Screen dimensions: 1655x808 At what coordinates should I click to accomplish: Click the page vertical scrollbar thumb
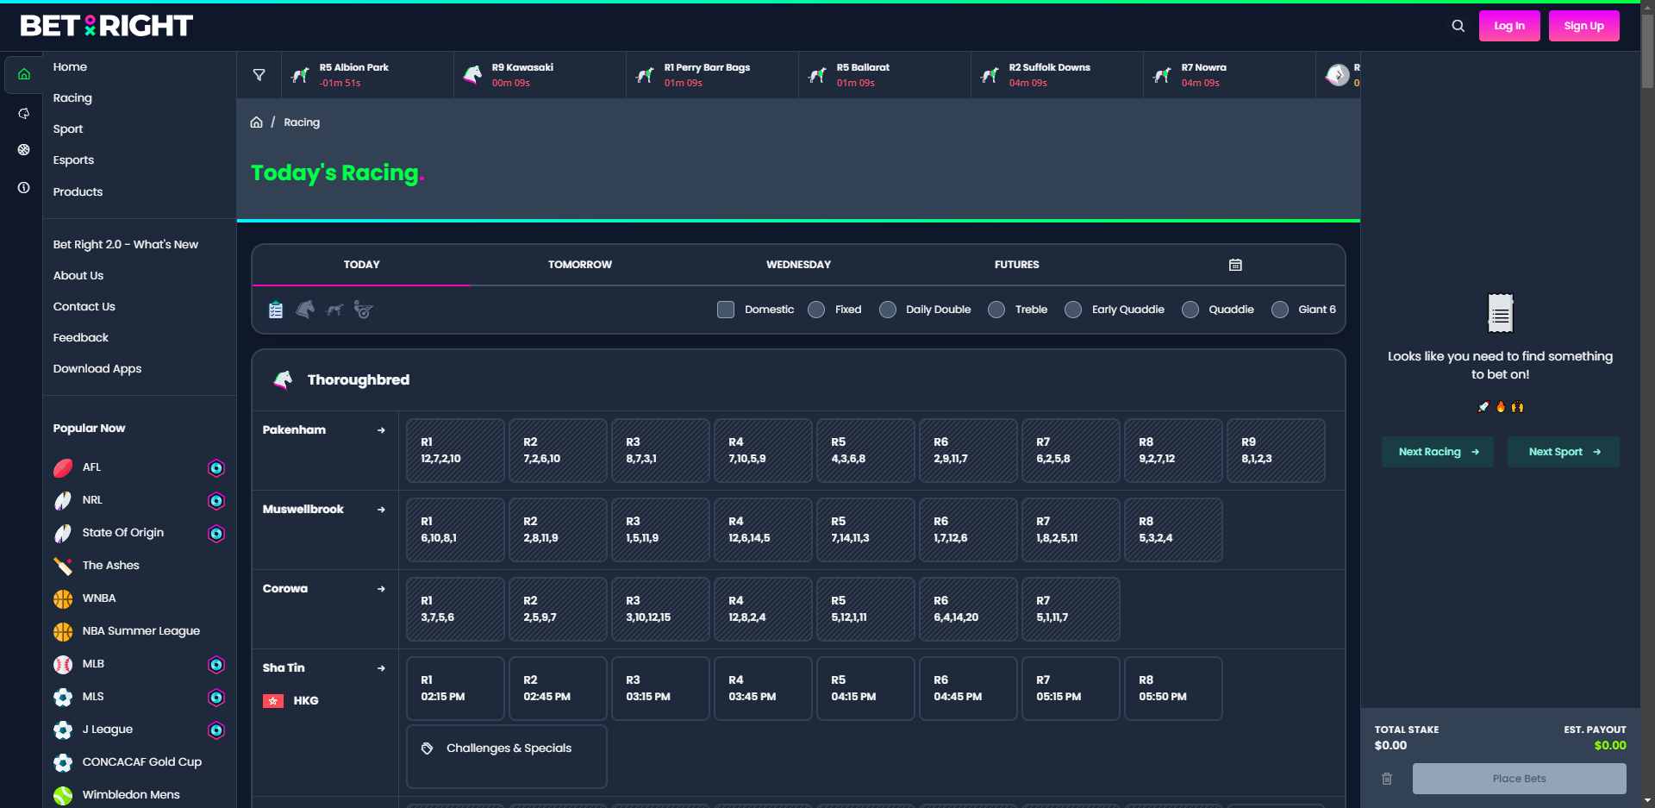(x=1647, y=52)
